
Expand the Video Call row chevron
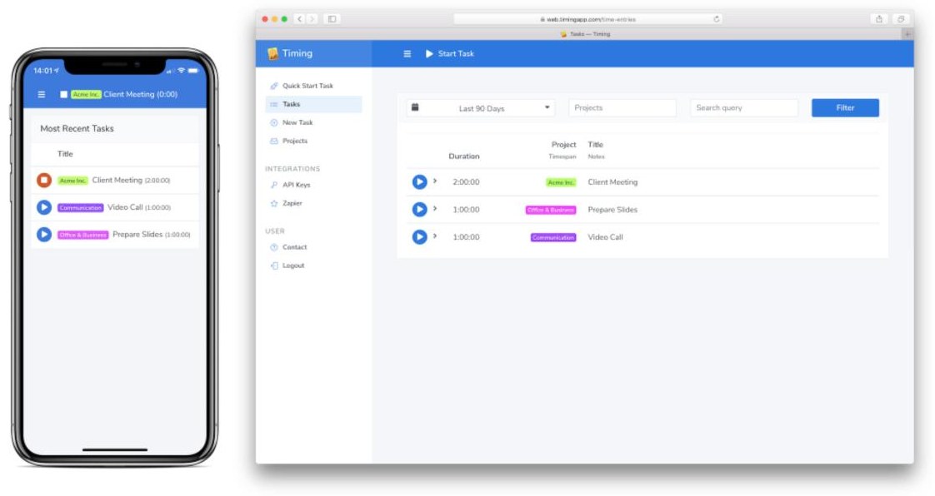click(435, 236)
